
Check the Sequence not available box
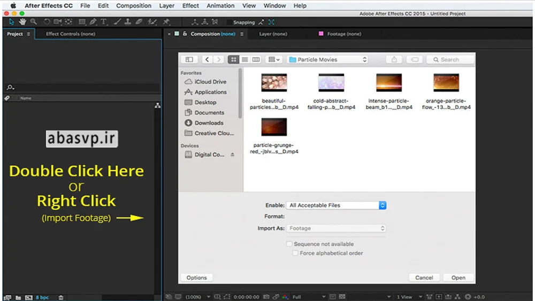[x=289, y=244]
